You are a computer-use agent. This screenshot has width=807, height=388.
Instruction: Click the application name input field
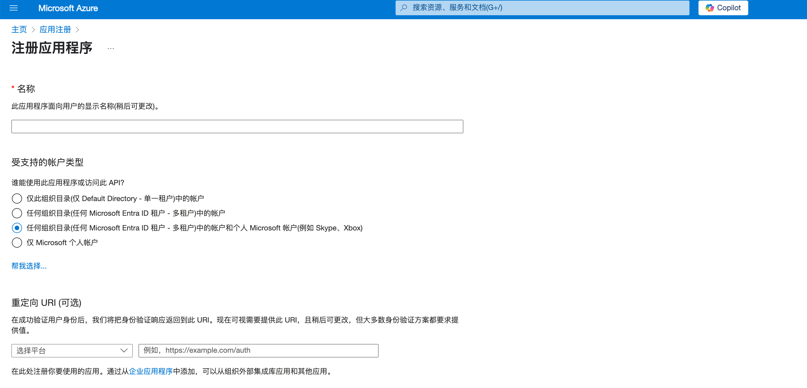pyautogui.click(x=237, y=127)
